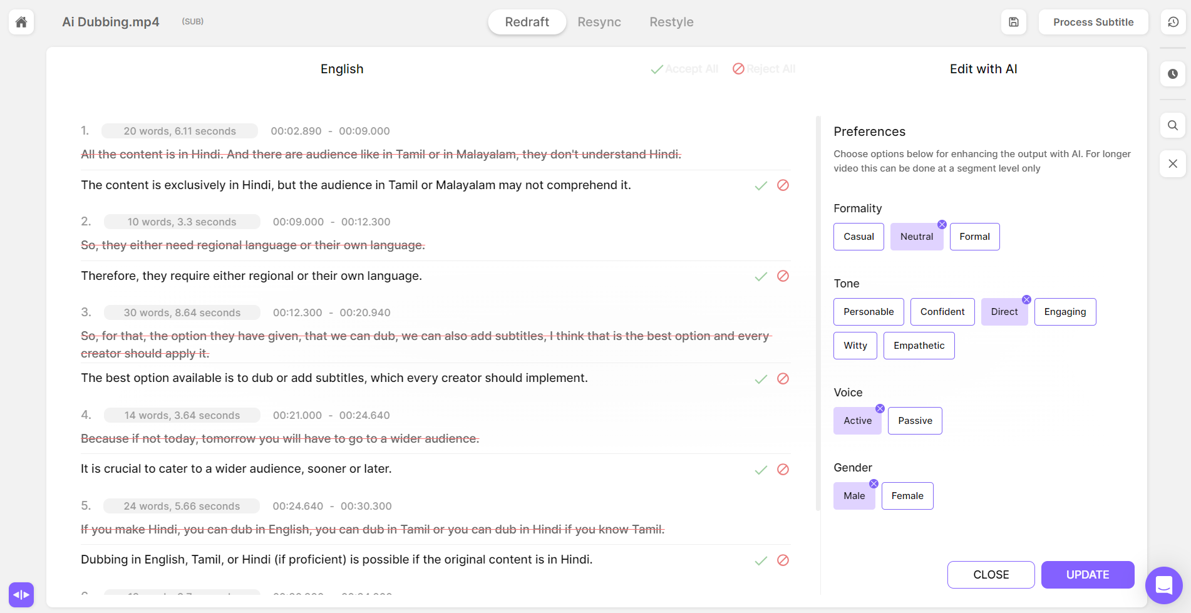
Task: Click the Accept All control
Action: click(684, 69)
